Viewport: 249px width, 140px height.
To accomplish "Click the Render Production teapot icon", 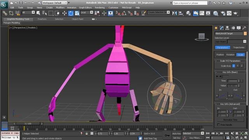I will point(235,13).
